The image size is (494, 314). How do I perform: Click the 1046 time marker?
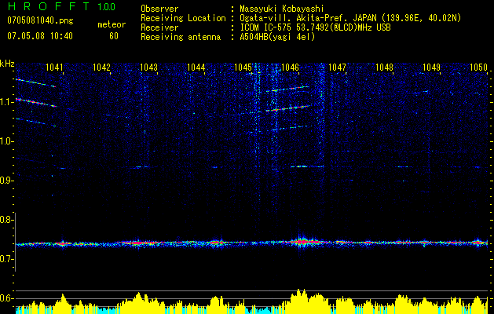click(290, 68)
